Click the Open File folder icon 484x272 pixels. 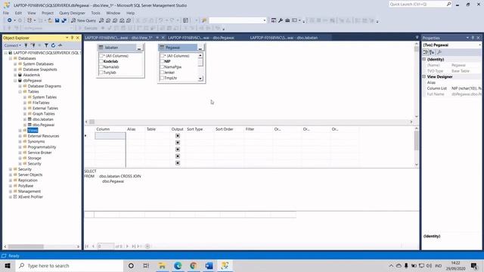coord(50,20)
